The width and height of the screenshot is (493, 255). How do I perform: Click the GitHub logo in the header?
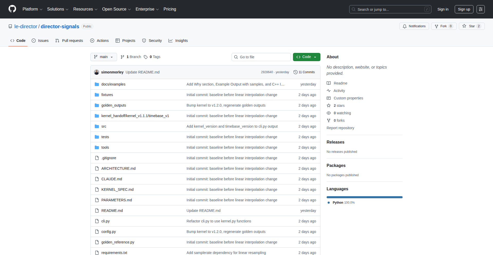(x=12, y=9)
